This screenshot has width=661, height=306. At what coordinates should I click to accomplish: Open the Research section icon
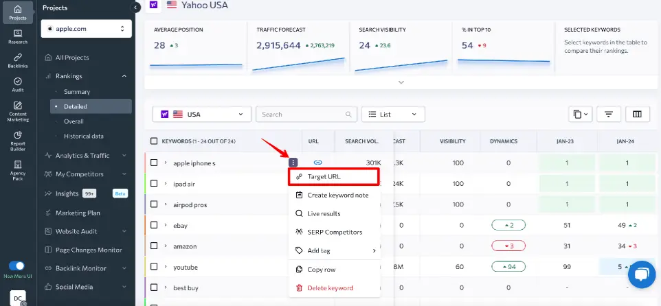[18, 36]
